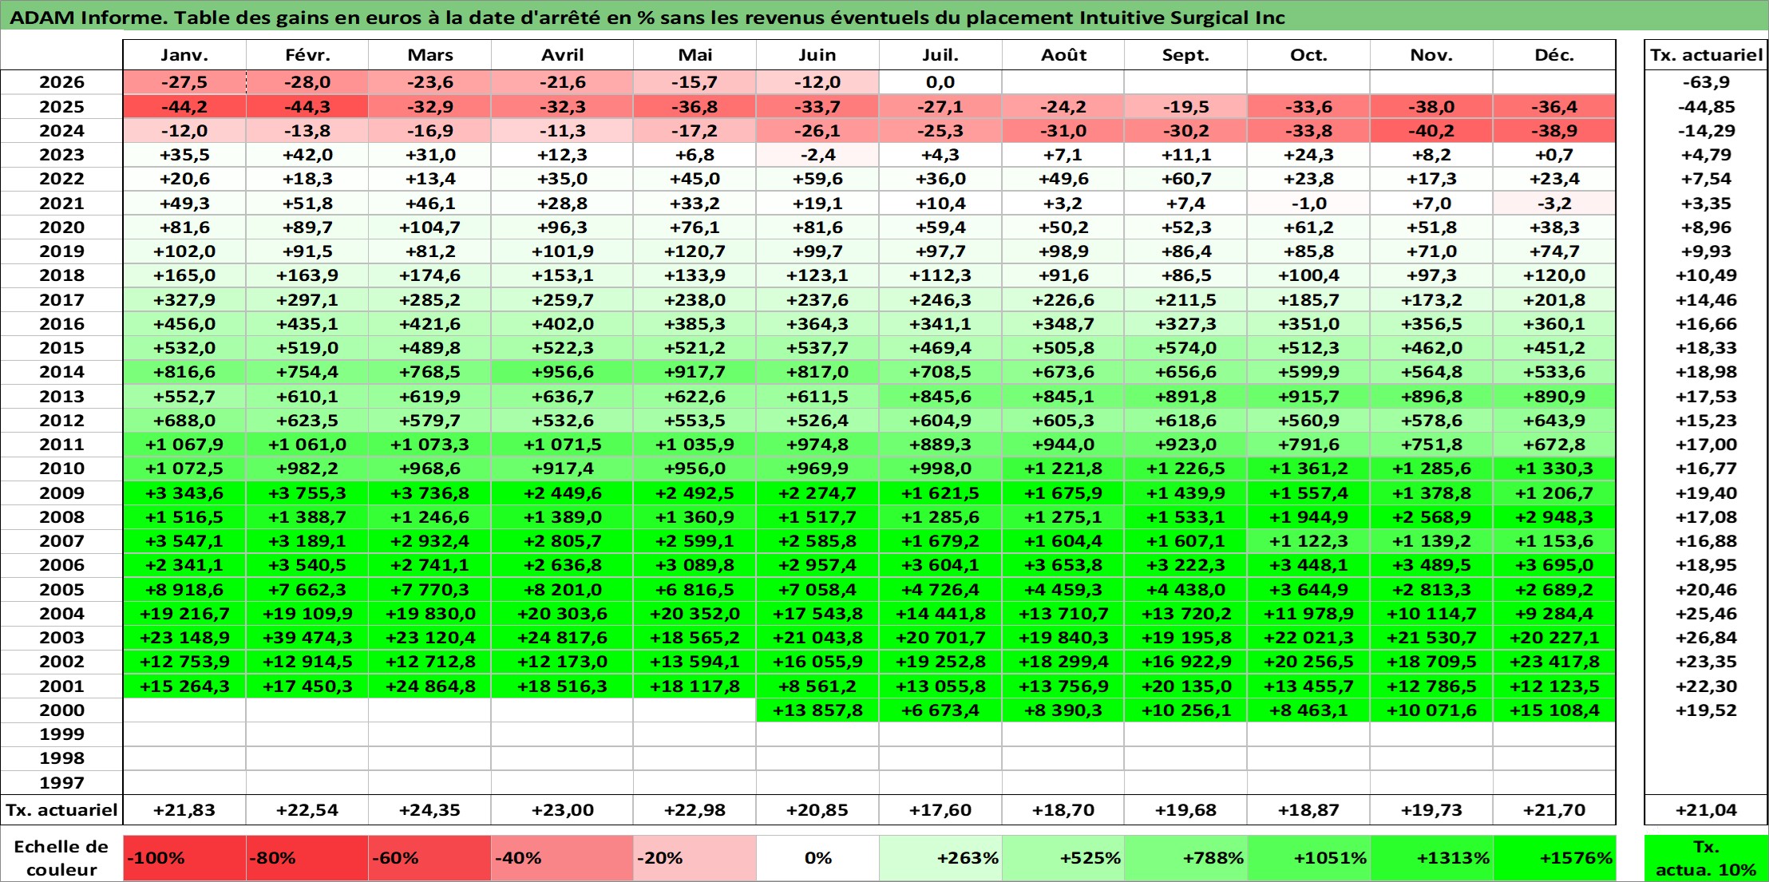Select the '+23 417,8' cell in row 2002
This screenshot has height=882, width=1769.
coord(1554,661)
